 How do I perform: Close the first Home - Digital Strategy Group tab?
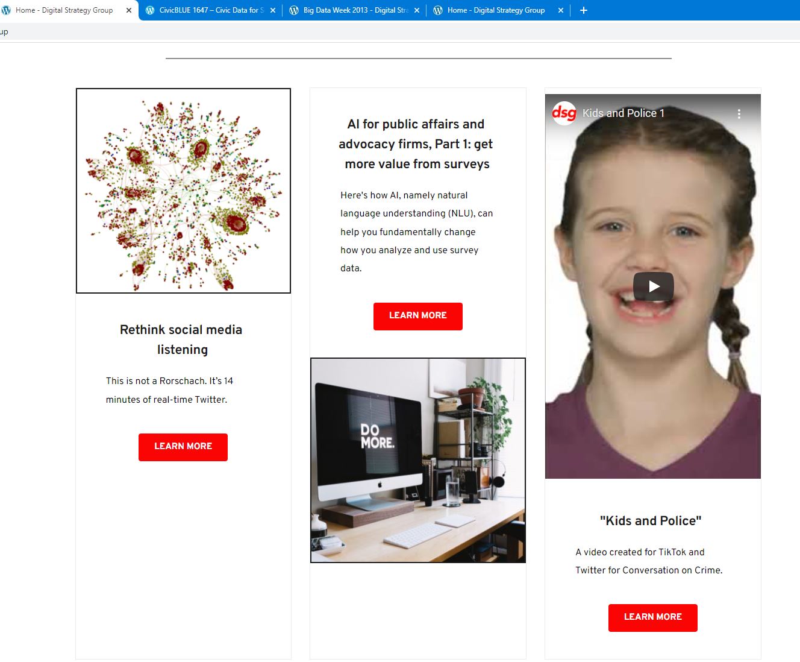pos(129,10)
